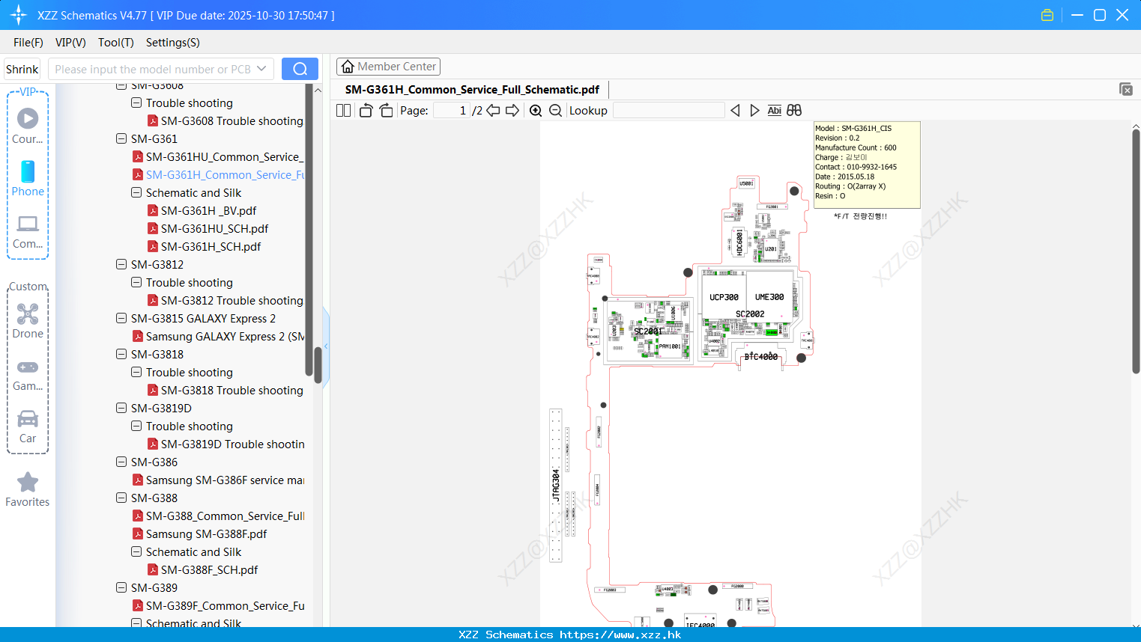Viewport: 1141px width, 642px height.
Task: Click the panel collapse handle
Action: (326, 348)
